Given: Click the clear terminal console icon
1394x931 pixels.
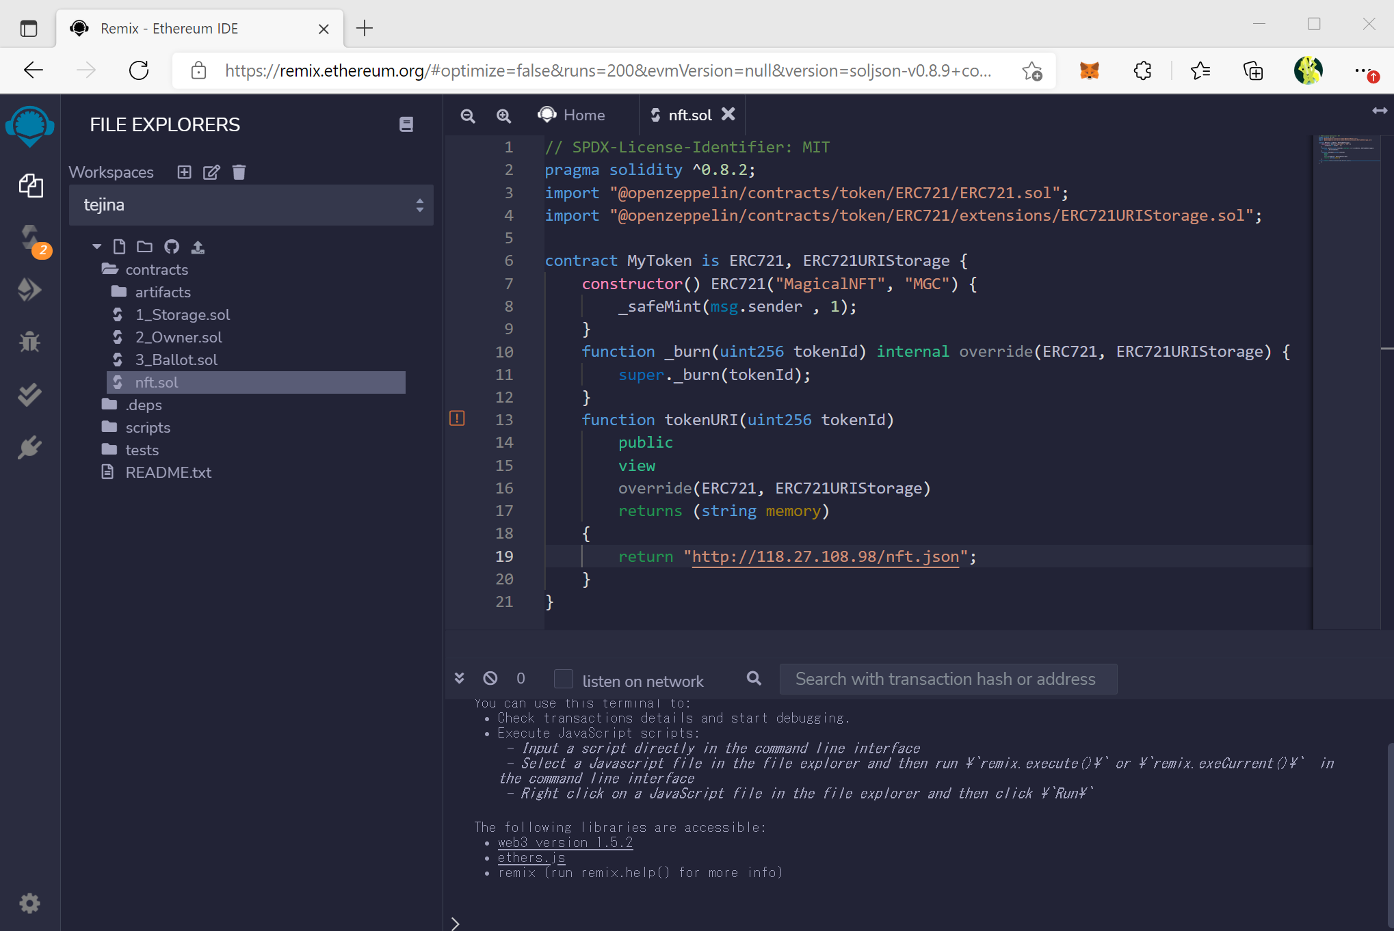Looking at the screenshot, I should coord(490,678).
